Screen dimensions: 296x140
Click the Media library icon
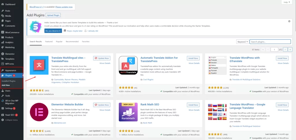click(3, 16)
